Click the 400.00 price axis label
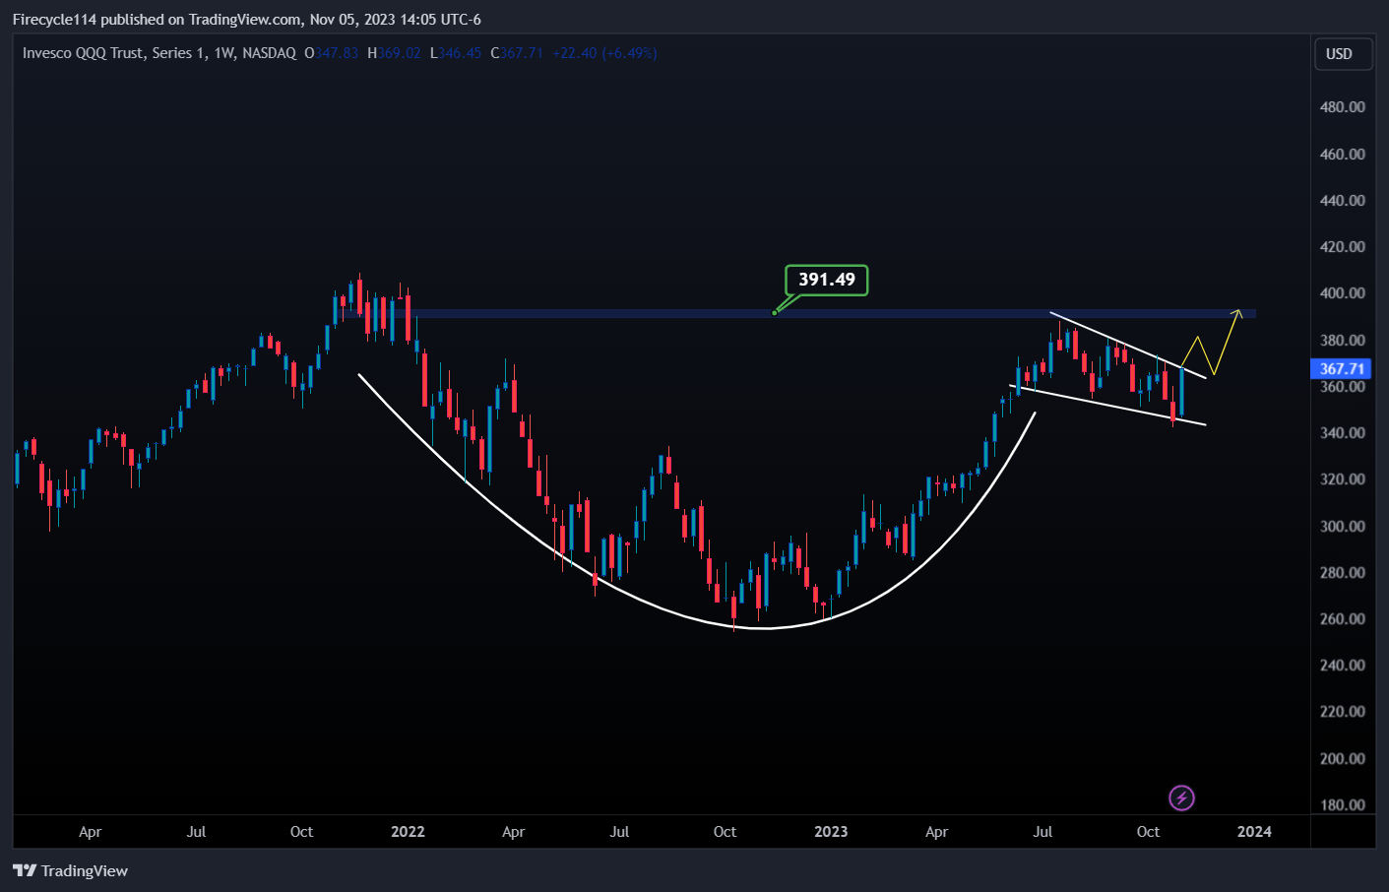 click(x=1342, y=292)
